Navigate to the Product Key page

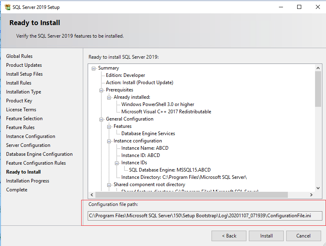tap(19, 100)
